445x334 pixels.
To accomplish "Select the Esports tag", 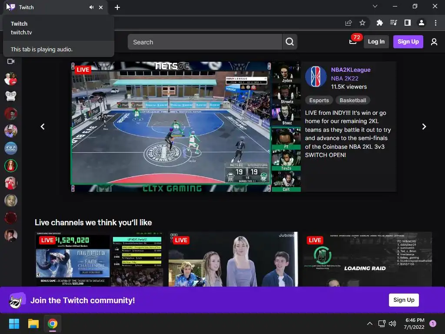I will pos(319,100).
